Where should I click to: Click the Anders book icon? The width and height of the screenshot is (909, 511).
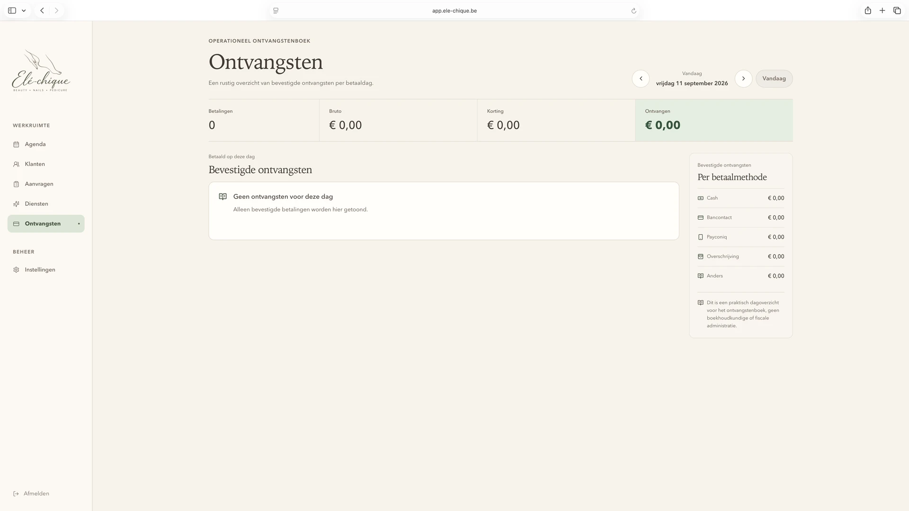pyautogui.click(x=701, y=276)
